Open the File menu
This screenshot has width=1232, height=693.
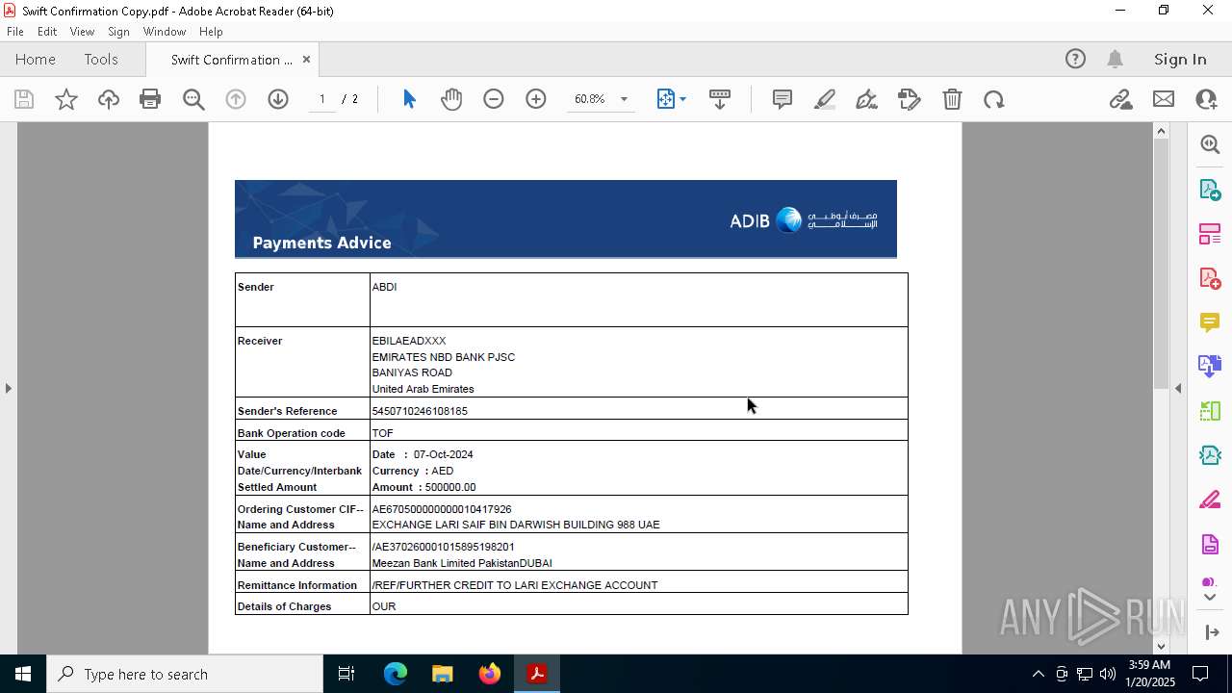[15, 32]
